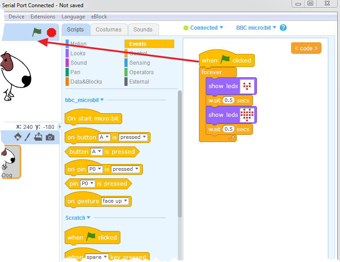Open the blue help question mark
This screenshot has width=340, height=262.
(x=283, y=28)
